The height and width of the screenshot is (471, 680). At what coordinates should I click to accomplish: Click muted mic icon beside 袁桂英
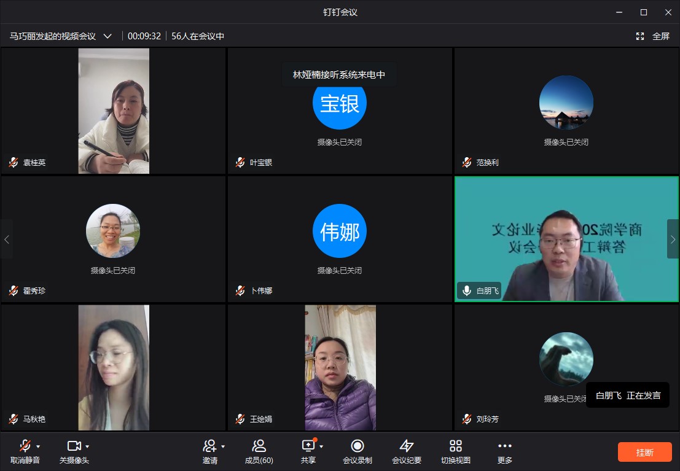pos(14,163)
